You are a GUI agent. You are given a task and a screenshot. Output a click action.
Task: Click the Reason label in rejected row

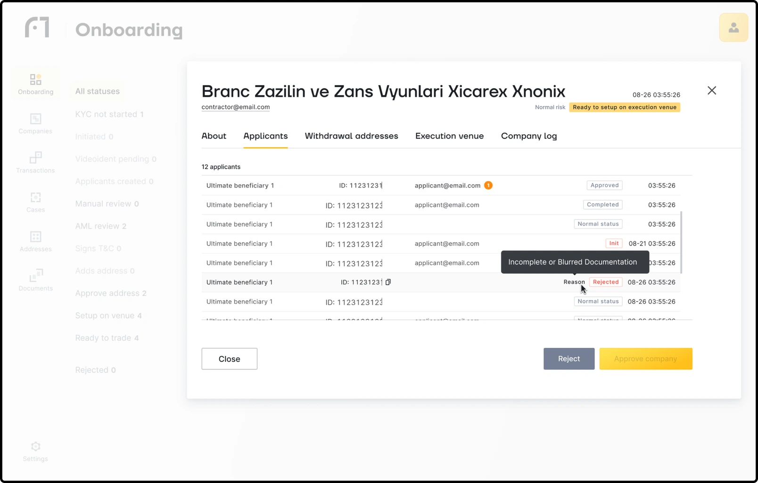pos(574,282)
